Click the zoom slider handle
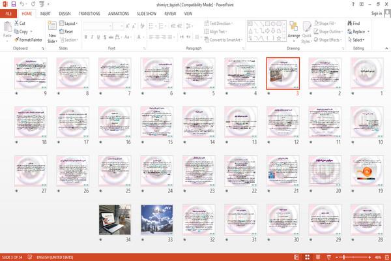Image resolution: width=391 pixels, height=261 pixels. click(x=344, y=257)
